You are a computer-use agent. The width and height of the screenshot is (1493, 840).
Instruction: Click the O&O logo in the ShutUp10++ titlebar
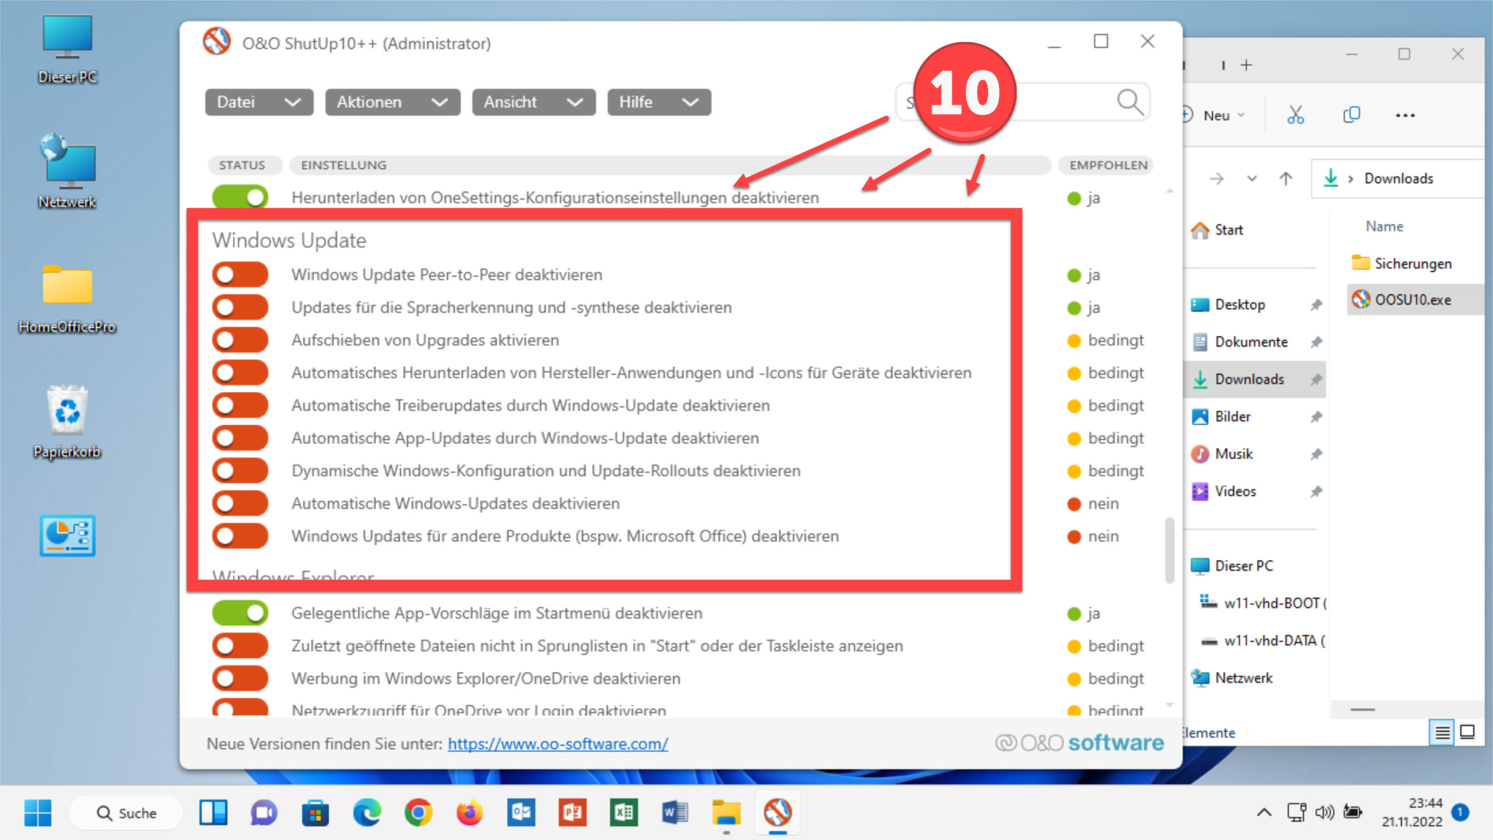click(x=216, y=43)
